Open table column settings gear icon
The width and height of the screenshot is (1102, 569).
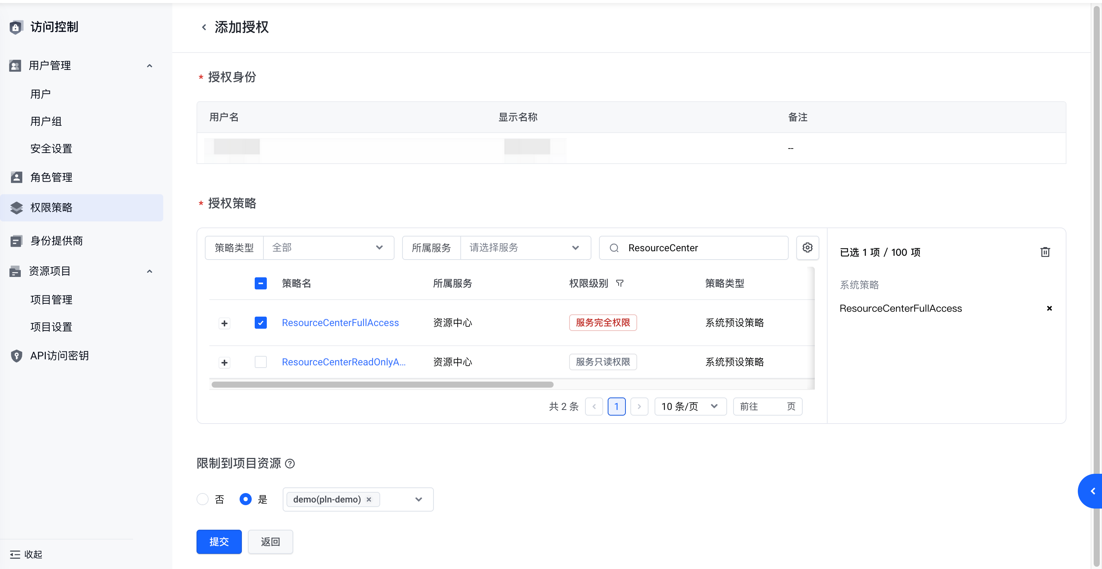807,248
